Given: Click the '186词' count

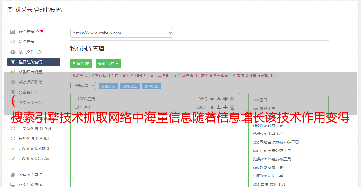Looking at the screenshot, I should (202, 107).
